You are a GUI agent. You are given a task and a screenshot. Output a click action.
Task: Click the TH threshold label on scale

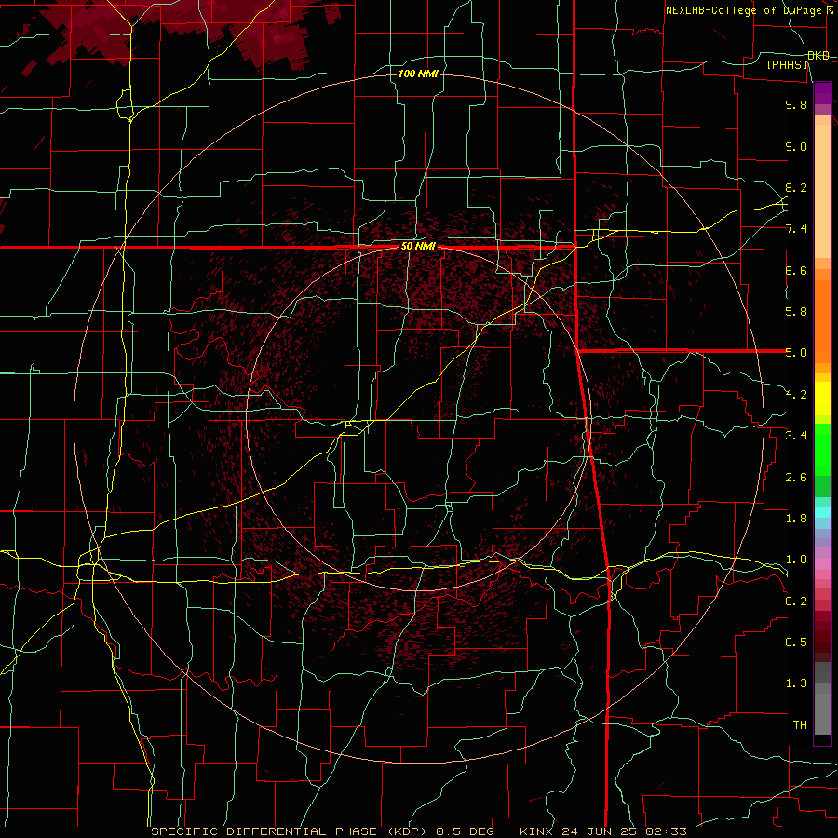800,725
